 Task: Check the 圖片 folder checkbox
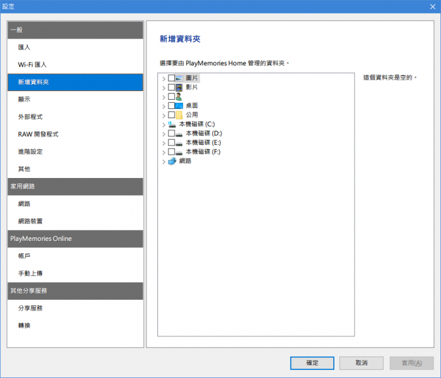pyautogui.click(x=171, y=78)
